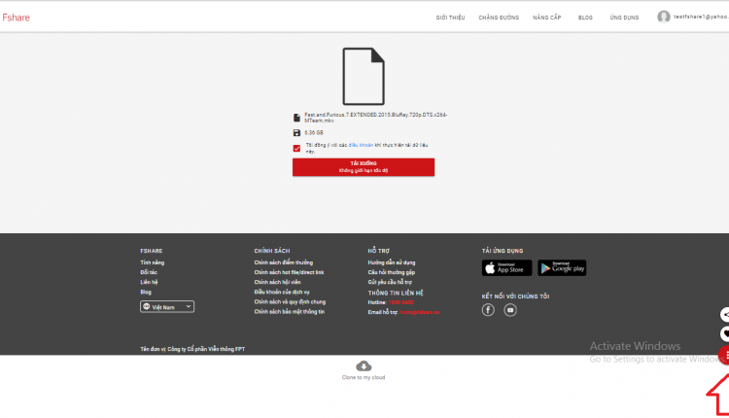This screenshot has width=729, height=418.
Task: Click the red three-dots floating button
Action: pyautogui.click(x=724, y=355)
